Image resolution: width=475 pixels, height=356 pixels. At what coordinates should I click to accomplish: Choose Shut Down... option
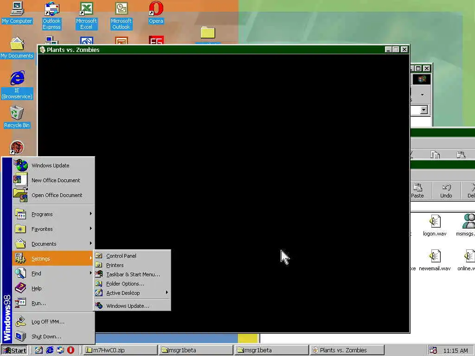point(53,337)
